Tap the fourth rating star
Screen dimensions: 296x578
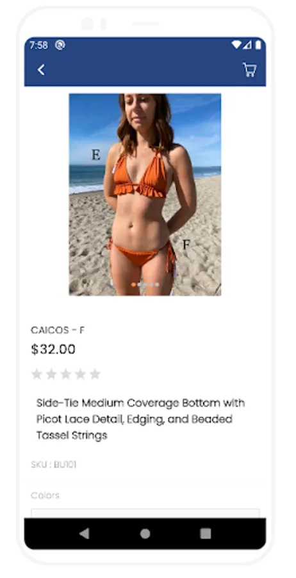81,374
